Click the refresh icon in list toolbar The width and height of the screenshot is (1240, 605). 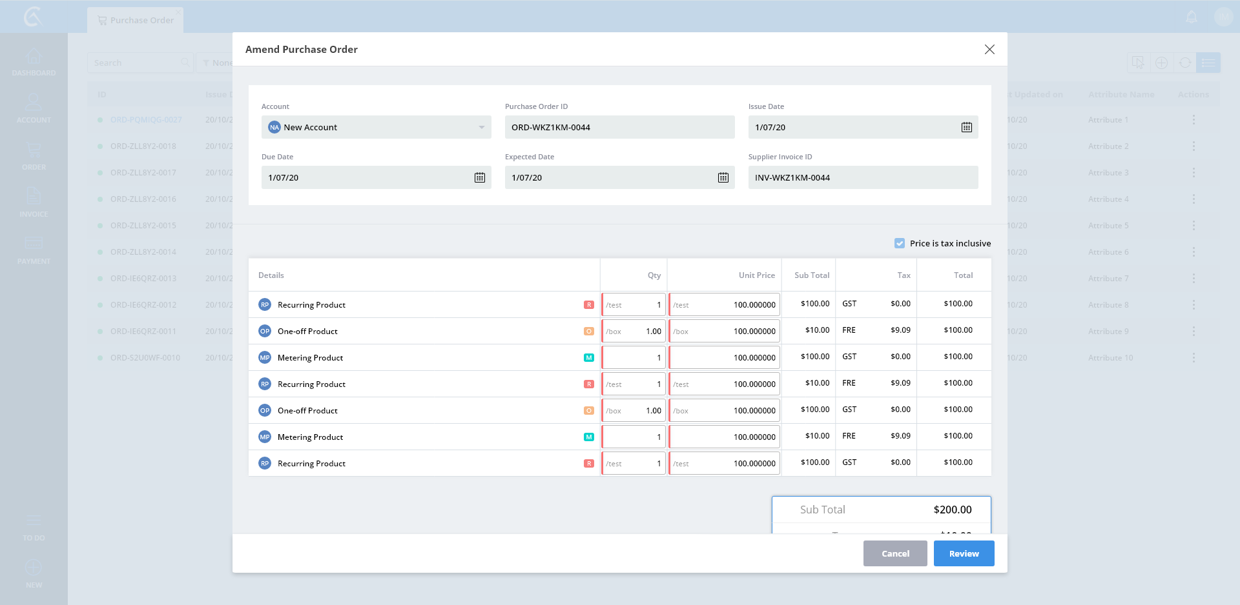1184,63
